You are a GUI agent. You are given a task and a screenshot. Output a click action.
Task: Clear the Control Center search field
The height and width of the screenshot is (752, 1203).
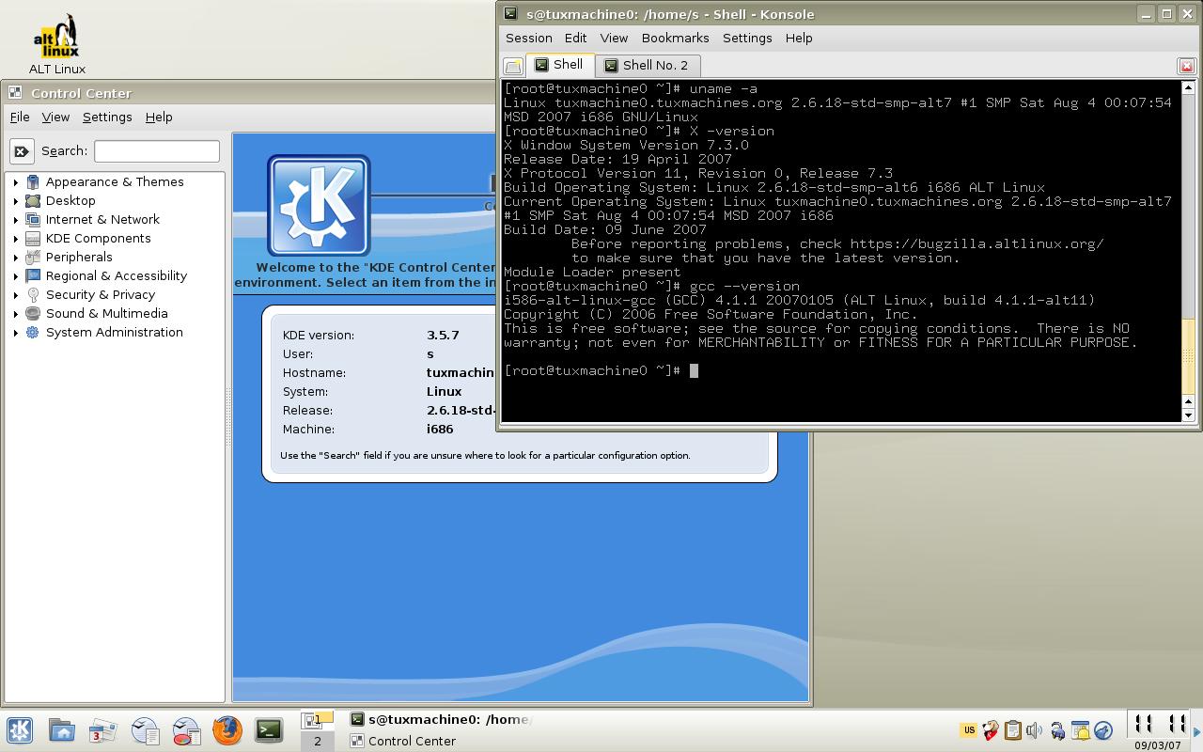(22, 151)
